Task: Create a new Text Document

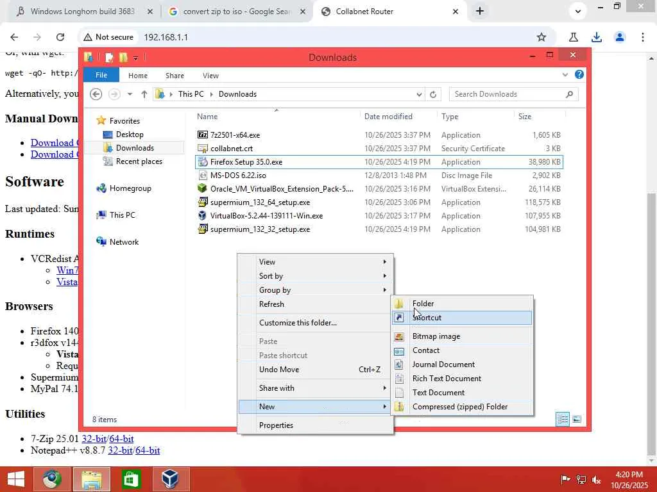Action: click(462, 393)
